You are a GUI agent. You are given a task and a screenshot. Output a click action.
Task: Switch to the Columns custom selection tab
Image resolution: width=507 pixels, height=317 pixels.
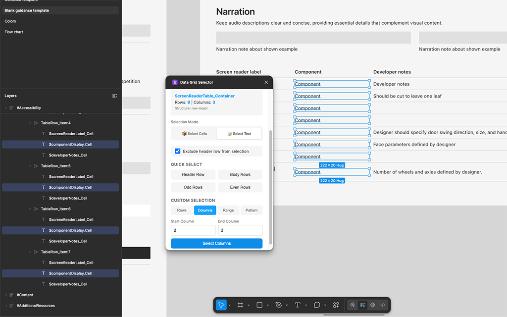click(x=205, y=210)
